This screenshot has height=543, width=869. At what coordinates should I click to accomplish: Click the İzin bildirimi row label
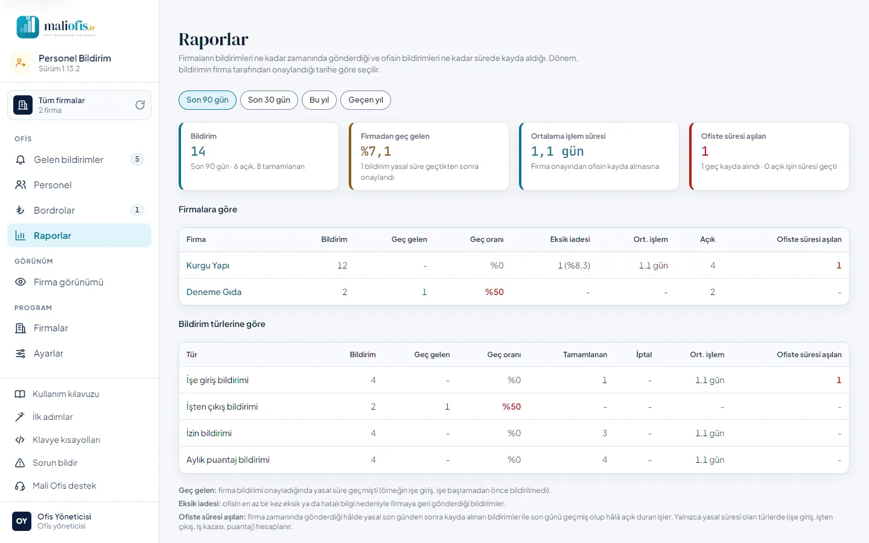pos(209,433)
